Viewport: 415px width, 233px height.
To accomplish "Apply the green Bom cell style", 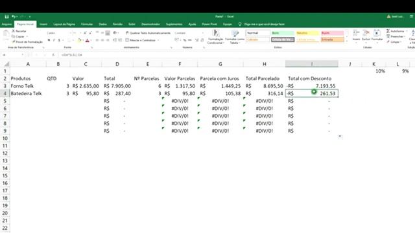I will click(x=283, y=33).
